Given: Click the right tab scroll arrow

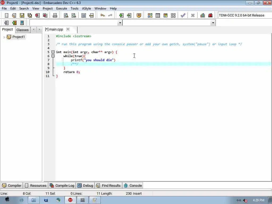Looking at the screenshot, I should pos(39,30).
